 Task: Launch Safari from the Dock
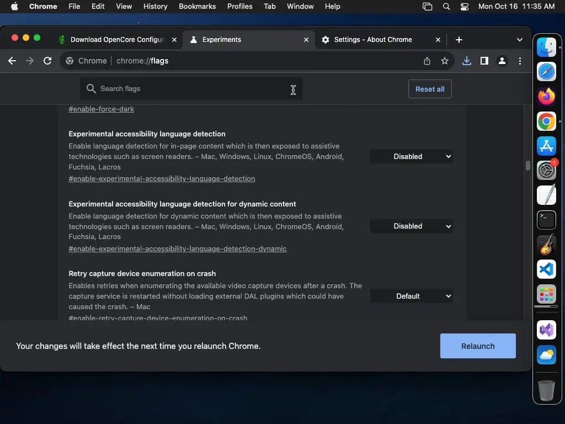[546, 72]
